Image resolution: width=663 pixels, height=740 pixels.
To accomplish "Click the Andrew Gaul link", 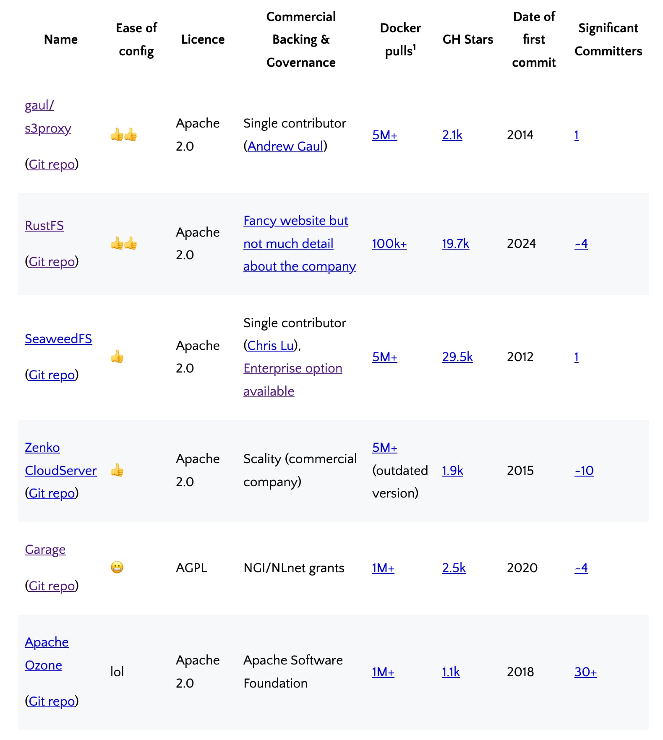I will pyautogui.click(x=285, y=146).
